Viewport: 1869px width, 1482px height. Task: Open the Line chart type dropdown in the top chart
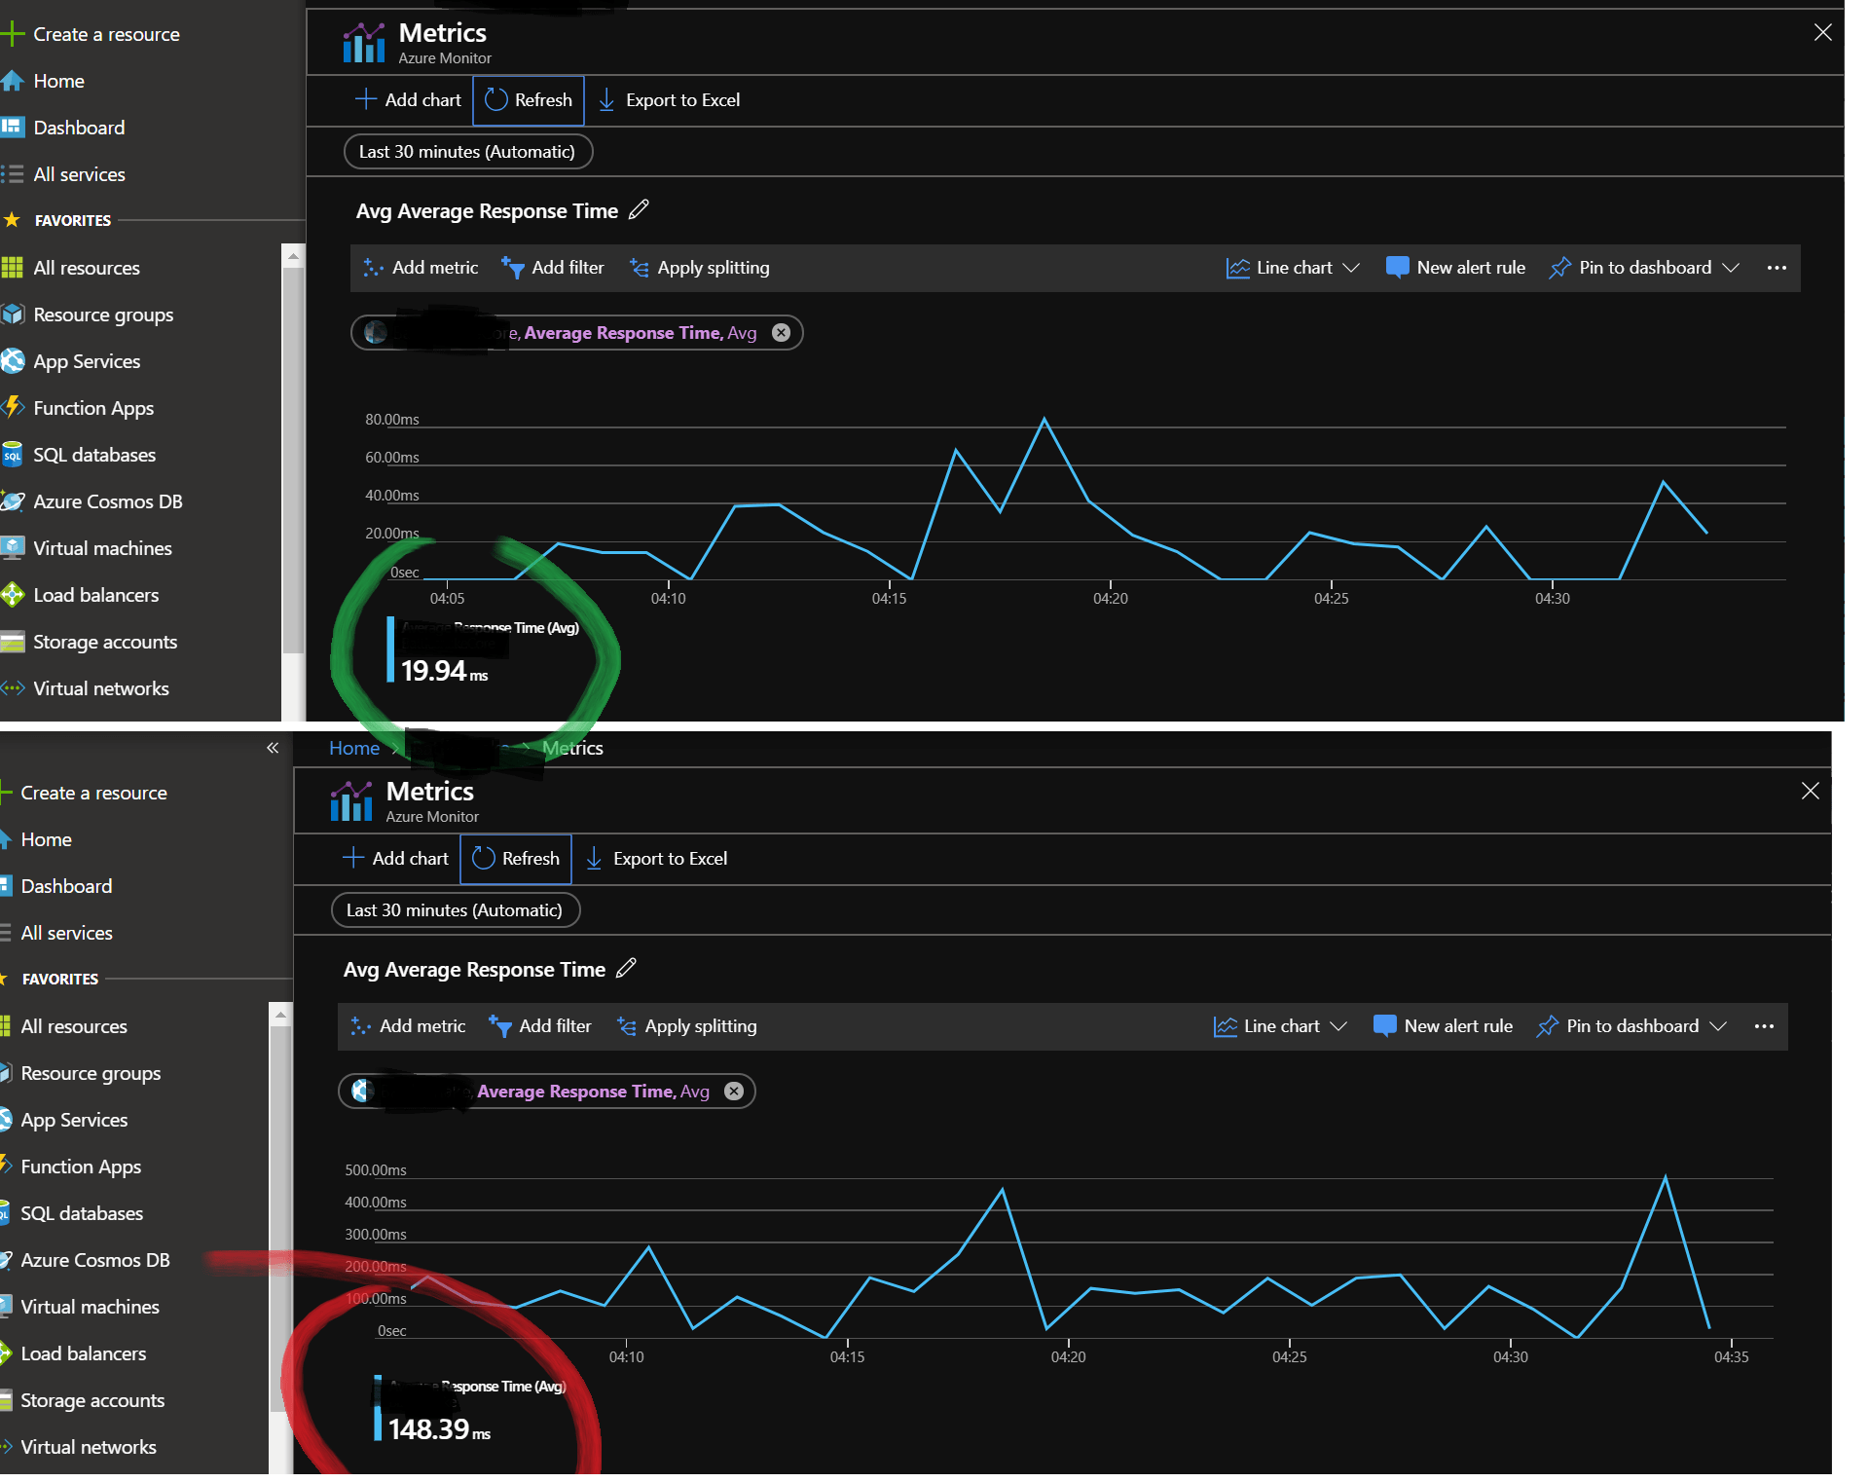1293,268
